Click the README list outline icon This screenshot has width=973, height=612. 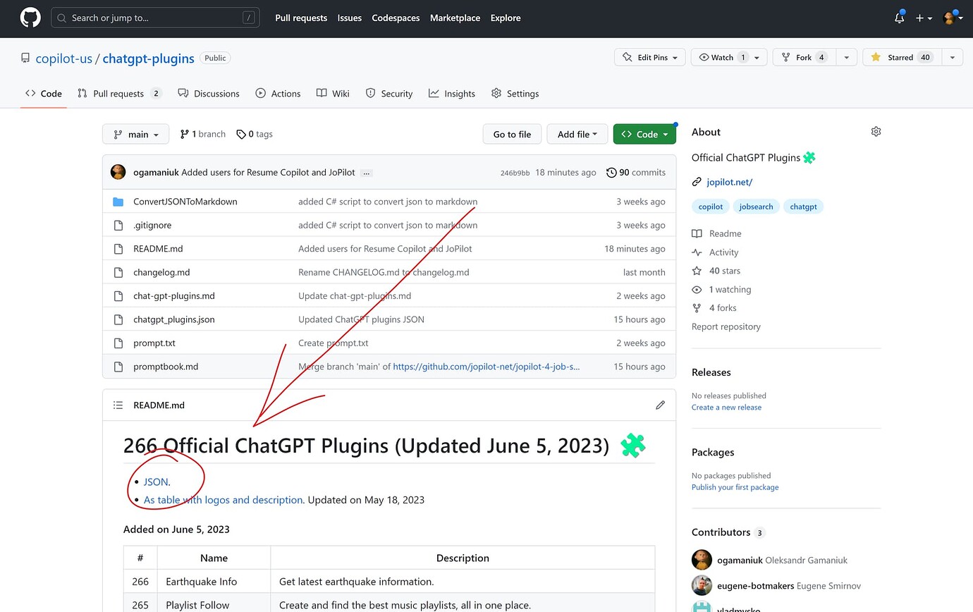118,405
